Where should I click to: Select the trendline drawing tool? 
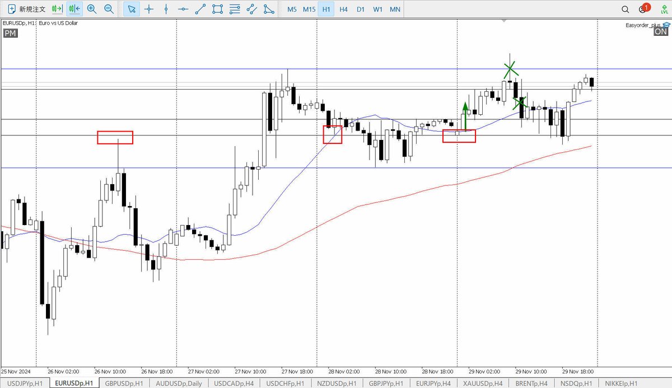tap(200, 9)
